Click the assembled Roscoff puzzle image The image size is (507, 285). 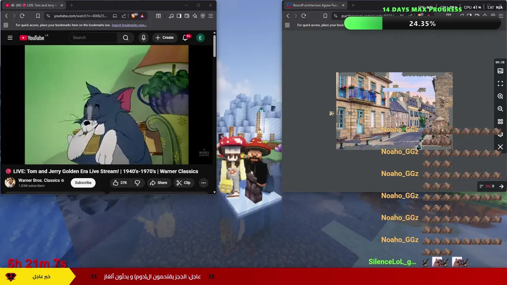394,111
